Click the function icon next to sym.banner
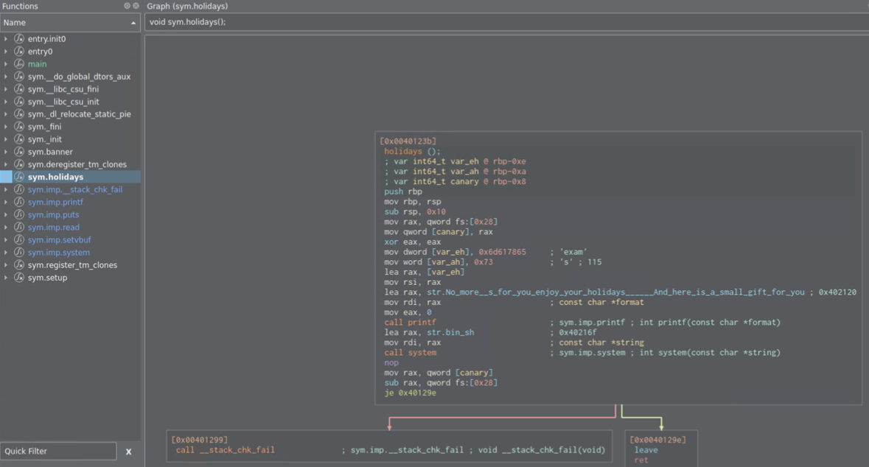The width and height of the screenshot is (869, 467). [x=19, y=152]
